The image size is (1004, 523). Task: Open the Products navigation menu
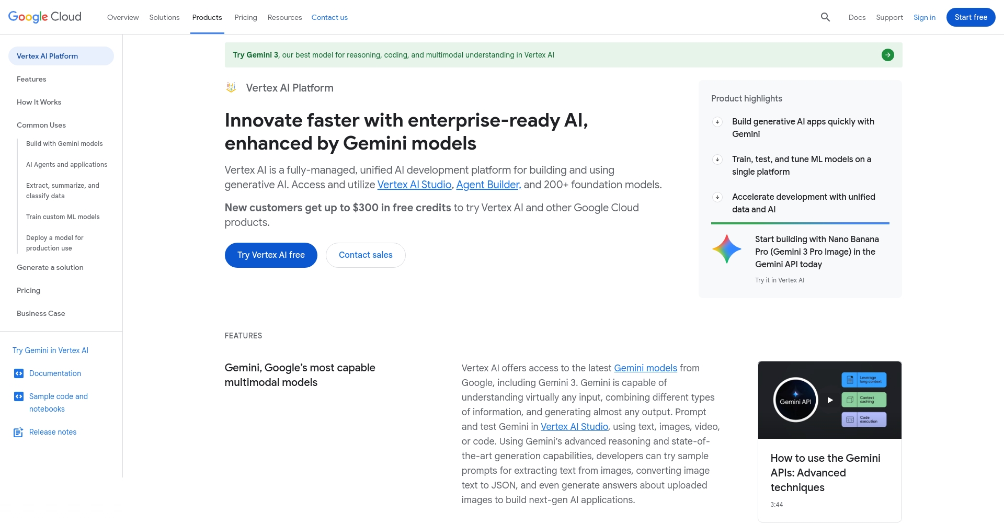[x=207, y=17]
